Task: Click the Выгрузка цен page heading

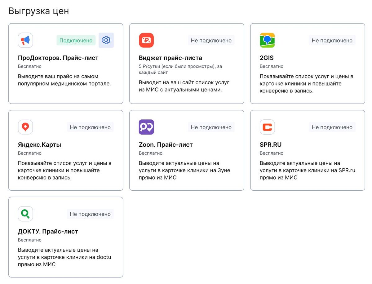Action: point(39,11)
